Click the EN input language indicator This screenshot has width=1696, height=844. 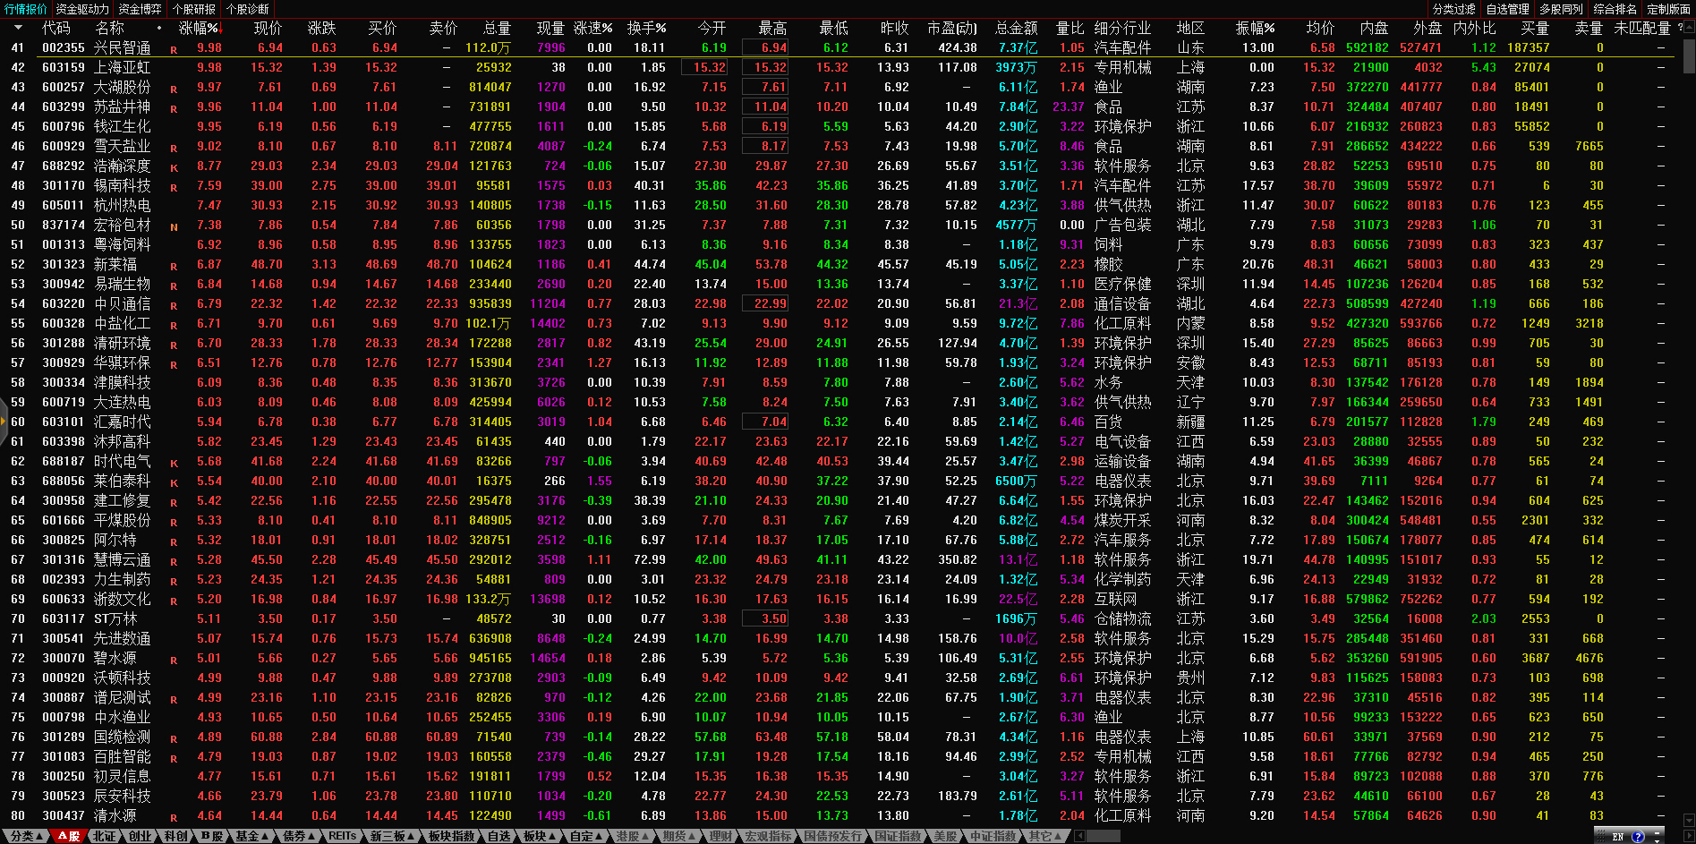[1617, 837]
